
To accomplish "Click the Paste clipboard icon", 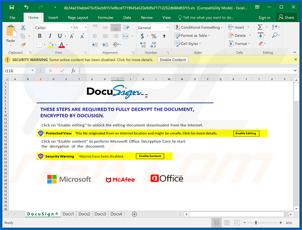I will [11, 31].
